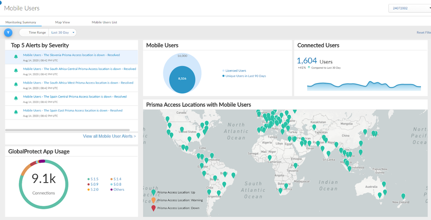Click the red 'Prisma Access Location: Down' legend pin
Screen dimensions: 431x220
click(154, 208)
